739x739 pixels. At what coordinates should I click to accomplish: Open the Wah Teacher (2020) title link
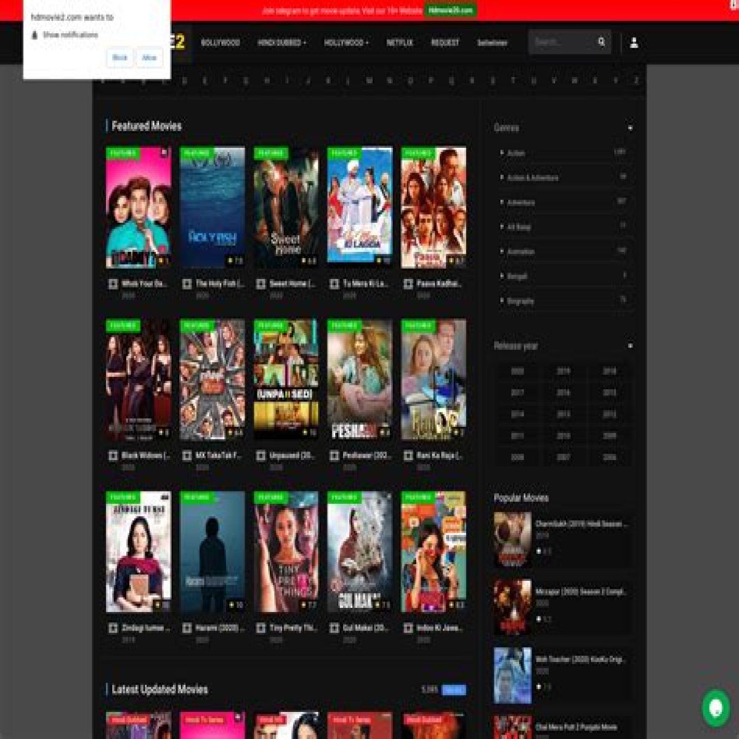[x=581, y=660]
